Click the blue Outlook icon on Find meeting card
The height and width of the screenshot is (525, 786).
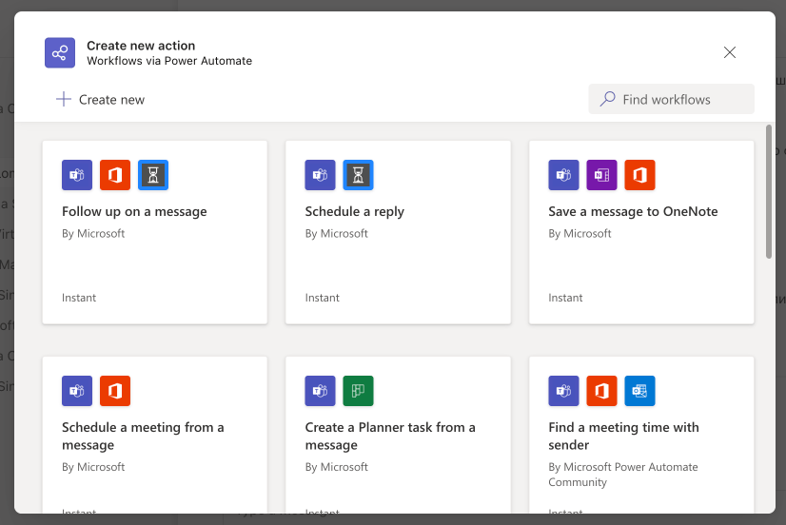[x=639, y=391]
